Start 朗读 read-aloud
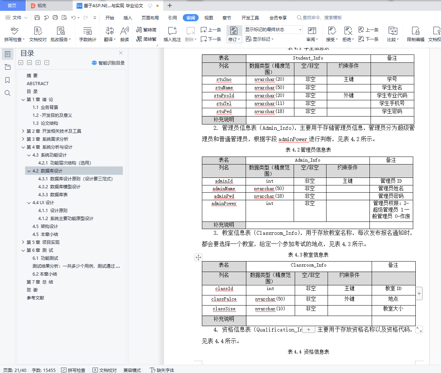Screen dimensions: 441x373 click(x=125, y=35)
